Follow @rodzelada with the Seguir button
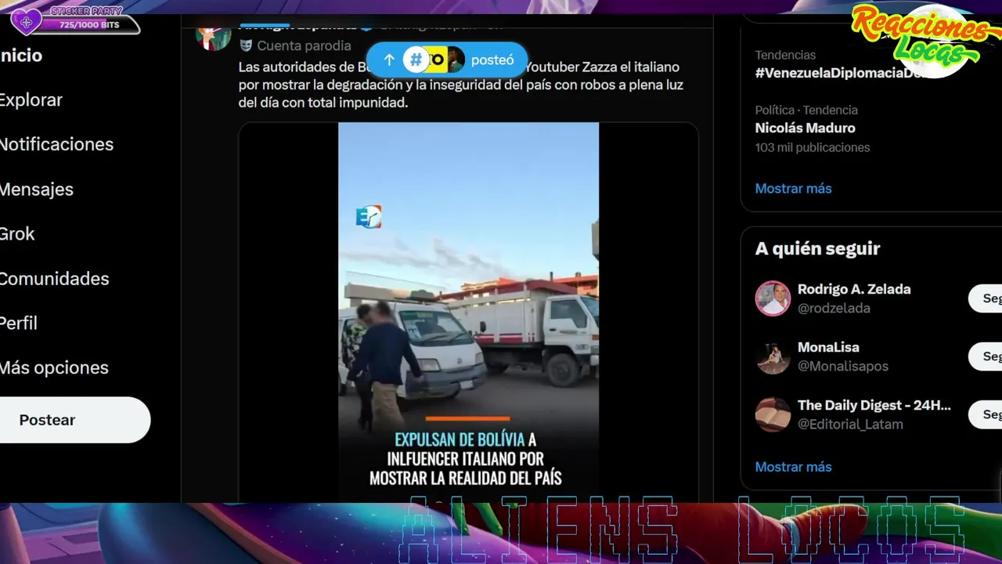This screenshot has width=1002, height=564. point(986,298)
